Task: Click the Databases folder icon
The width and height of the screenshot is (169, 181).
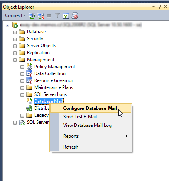Action: click(x=22, y=32)
